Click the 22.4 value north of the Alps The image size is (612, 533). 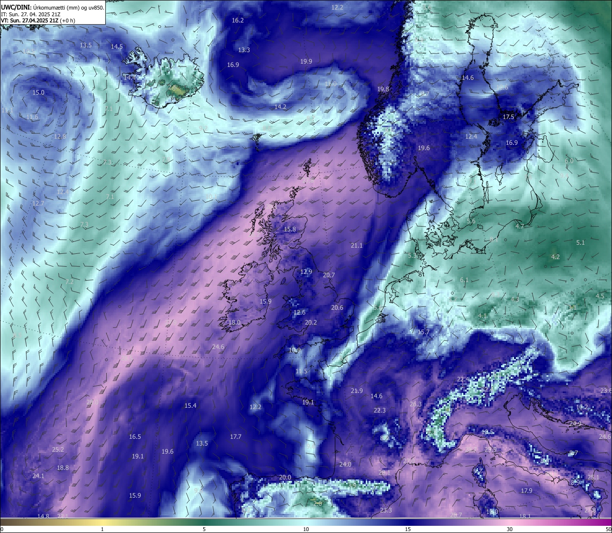point(462,380)
